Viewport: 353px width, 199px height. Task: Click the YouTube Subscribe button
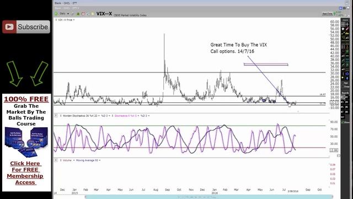pos(26,27)
